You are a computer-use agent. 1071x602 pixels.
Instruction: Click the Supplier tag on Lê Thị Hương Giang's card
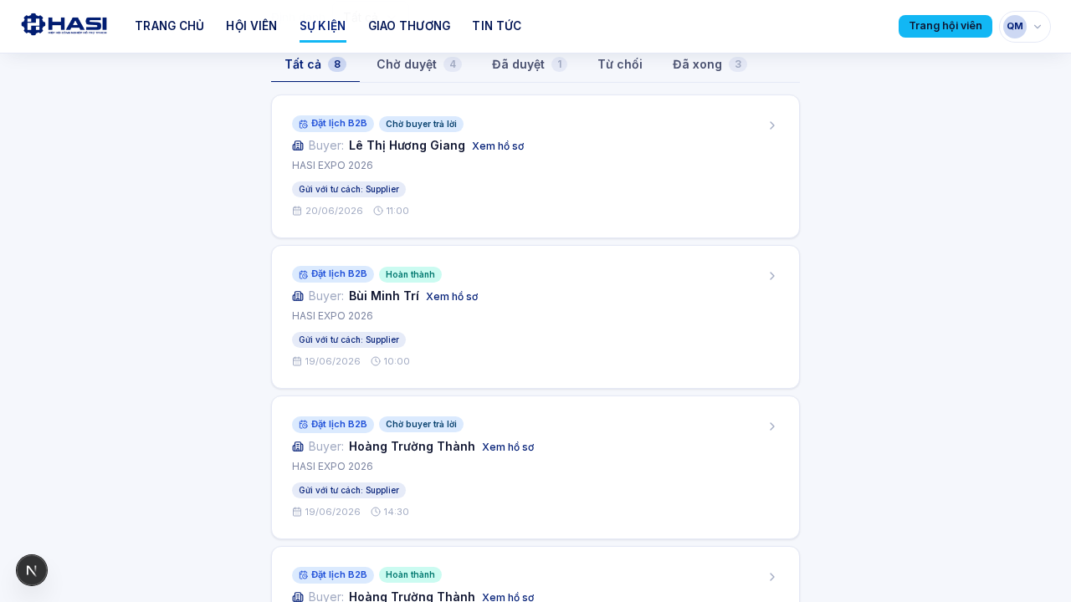pyautogui.click(x=349, y=190)
